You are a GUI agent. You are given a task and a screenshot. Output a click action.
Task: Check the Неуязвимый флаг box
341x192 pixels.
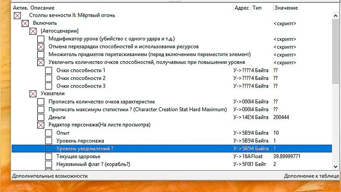tap(49, 164)
